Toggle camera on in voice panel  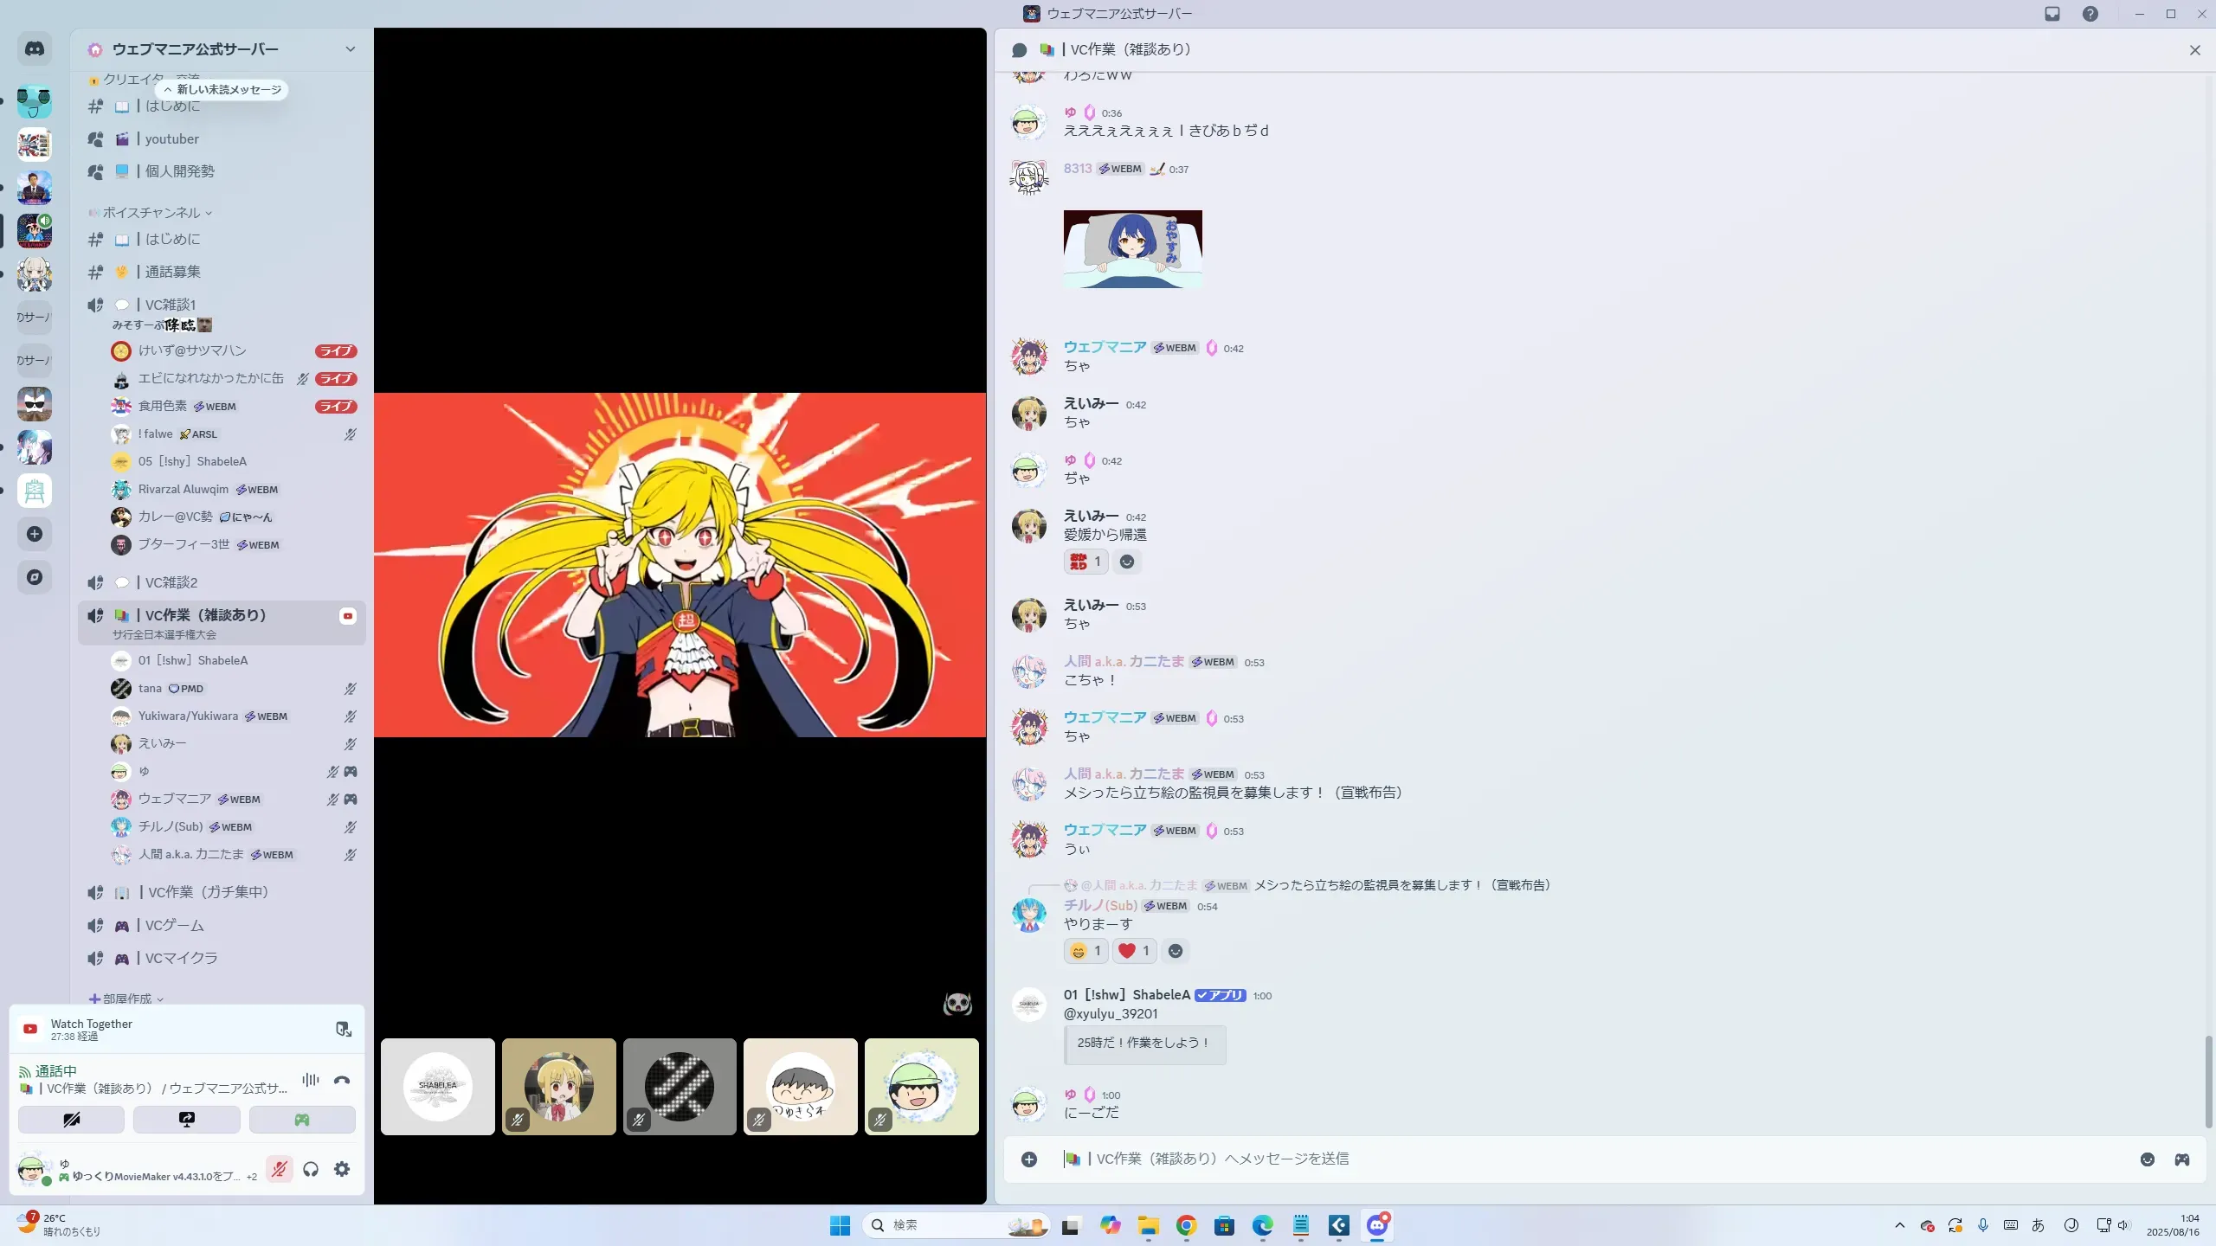point(71,1120)
